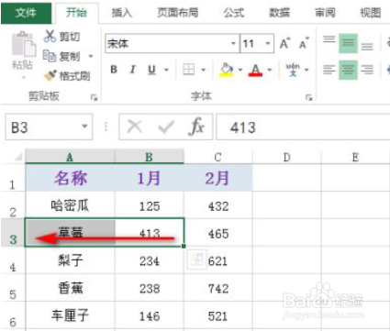Click the cancel X formula button

135,127
